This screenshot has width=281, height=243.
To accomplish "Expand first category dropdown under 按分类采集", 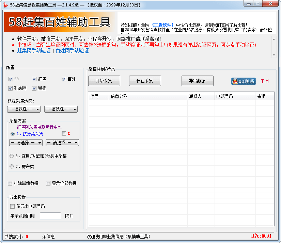I will pyautogui.click(x=26, y=143).
